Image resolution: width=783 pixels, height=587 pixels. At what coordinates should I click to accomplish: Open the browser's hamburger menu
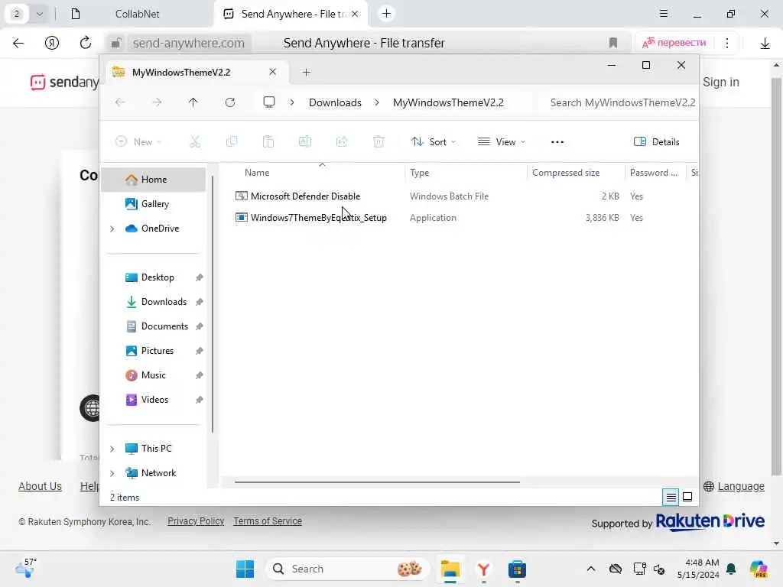(664, 14)
